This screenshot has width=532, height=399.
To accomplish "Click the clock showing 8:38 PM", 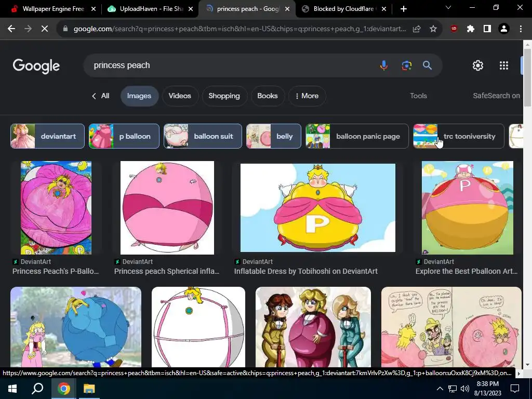I will [487, 384].
